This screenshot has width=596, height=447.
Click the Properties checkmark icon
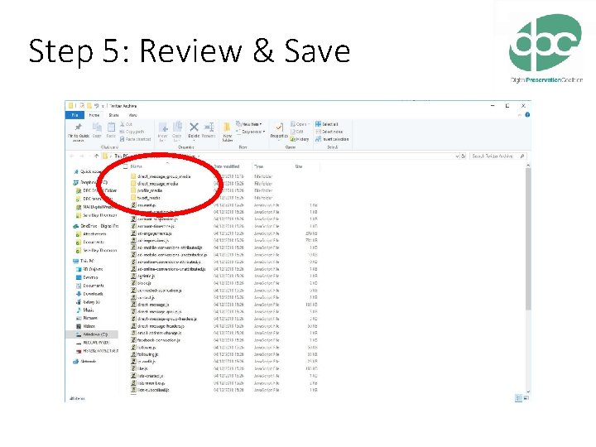(x=279, y=127)
